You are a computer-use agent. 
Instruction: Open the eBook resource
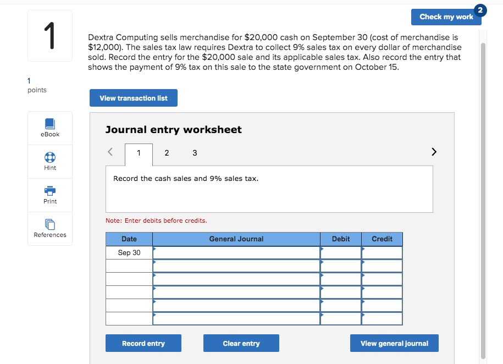49,128
